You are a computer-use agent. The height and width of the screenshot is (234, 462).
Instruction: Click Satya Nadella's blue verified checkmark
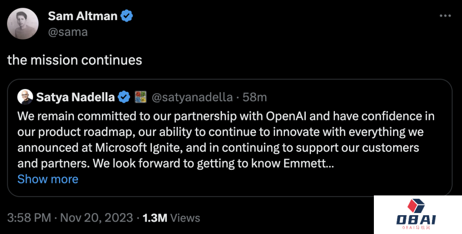click(x=124, y=97)
